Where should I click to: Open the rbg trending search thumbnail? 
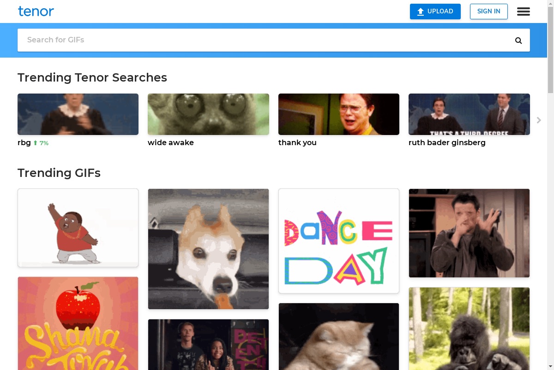click(78, 114)
